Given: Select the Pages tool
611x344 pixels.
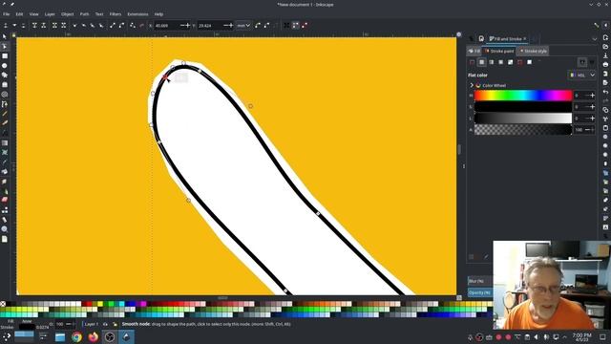Looking at the screenshot, I should click(4, 239).
